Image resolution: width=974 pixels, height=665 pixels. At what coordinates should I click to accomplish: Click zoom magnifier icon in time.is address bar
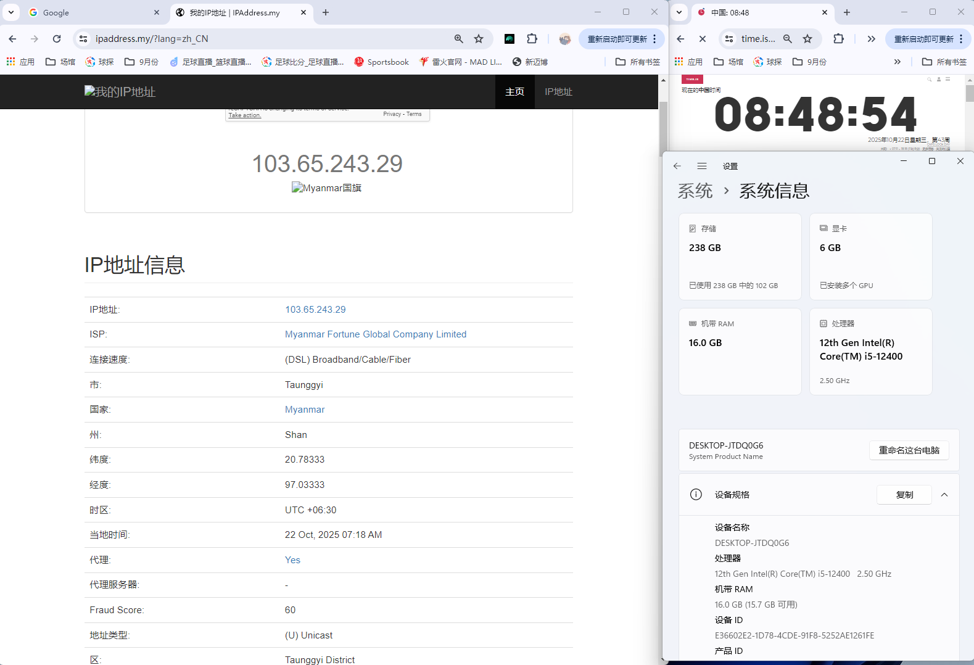[788, 38]
